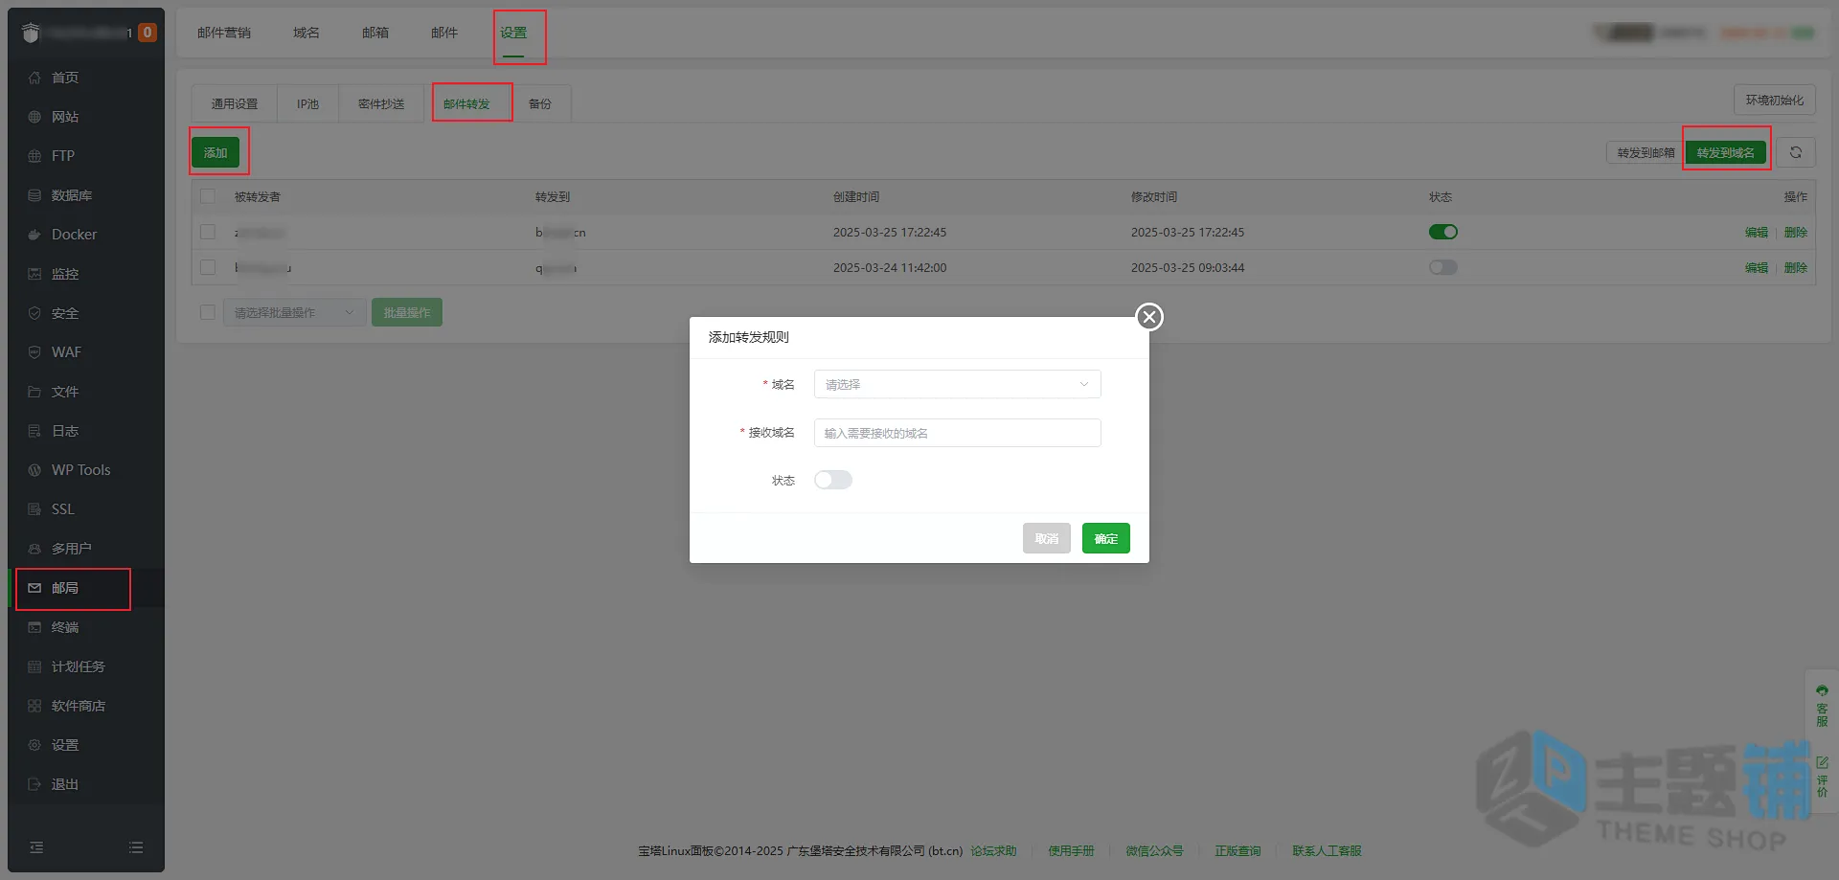Click the 批量操作 button

[407, 312]
